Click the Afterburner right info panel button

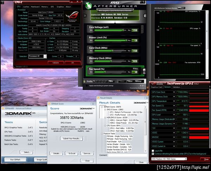(x=145, y=15)
